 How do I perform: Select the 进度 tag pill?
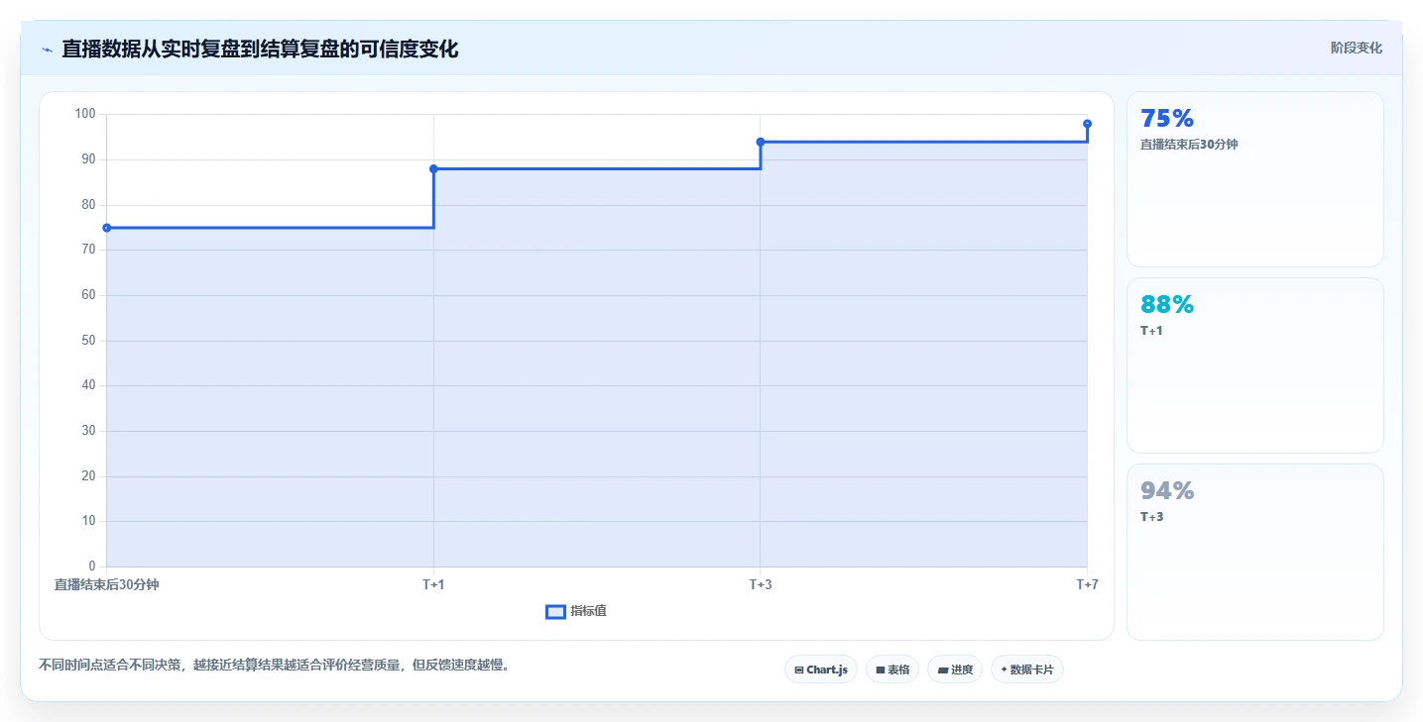click(x=955, y=670)
